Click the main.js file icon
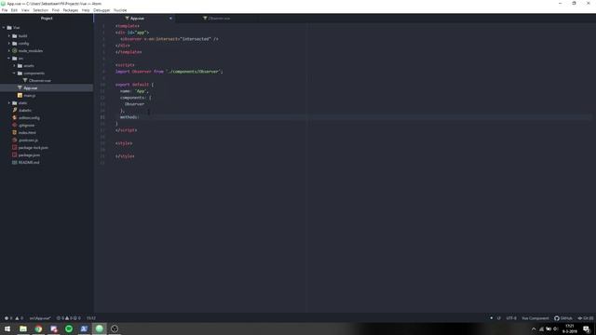Screen dimensions: 596x335 (x=20, y=95)
